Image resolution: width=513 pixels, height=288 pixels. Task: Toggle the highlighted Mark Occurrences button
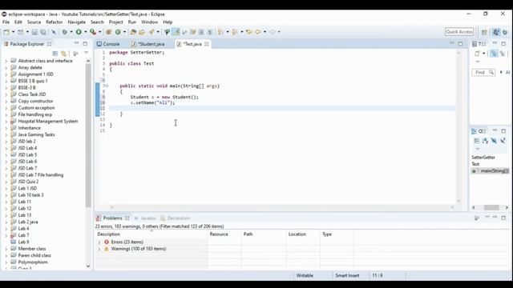[176, 32]
